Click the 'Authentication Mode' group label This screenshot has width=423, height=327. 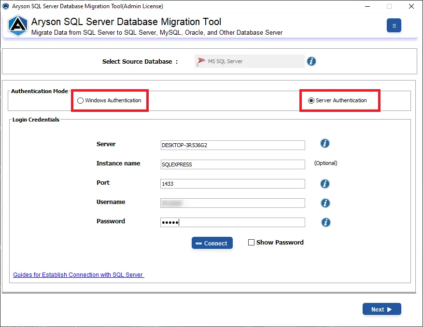[x=40, y=91]
